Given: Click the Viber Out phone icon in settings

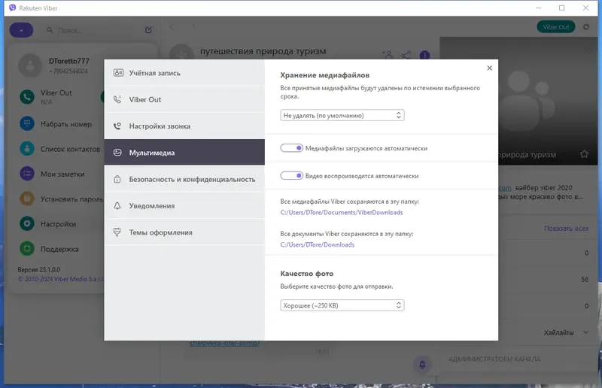Looking at the screenshot, I should (117, 99).
